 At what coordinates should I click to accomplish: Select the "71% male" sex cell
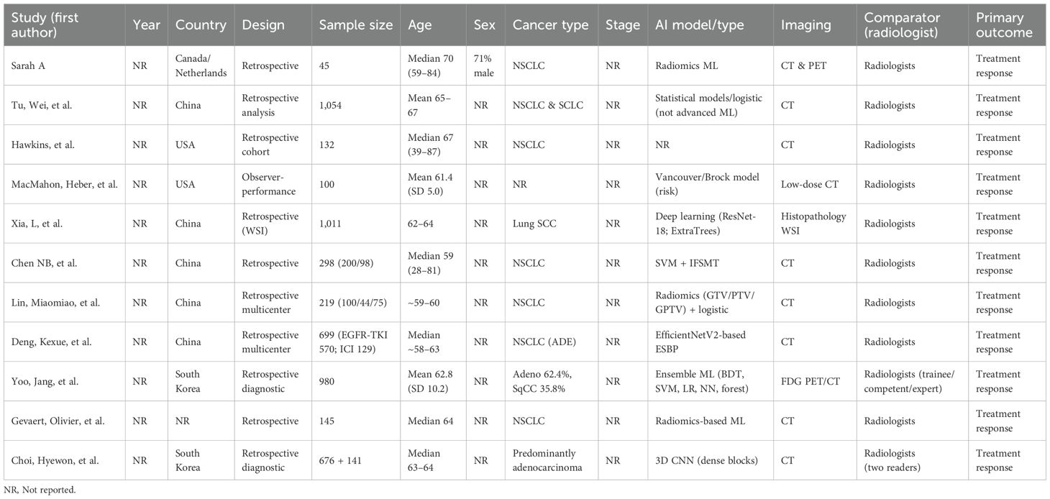(484, 66)
